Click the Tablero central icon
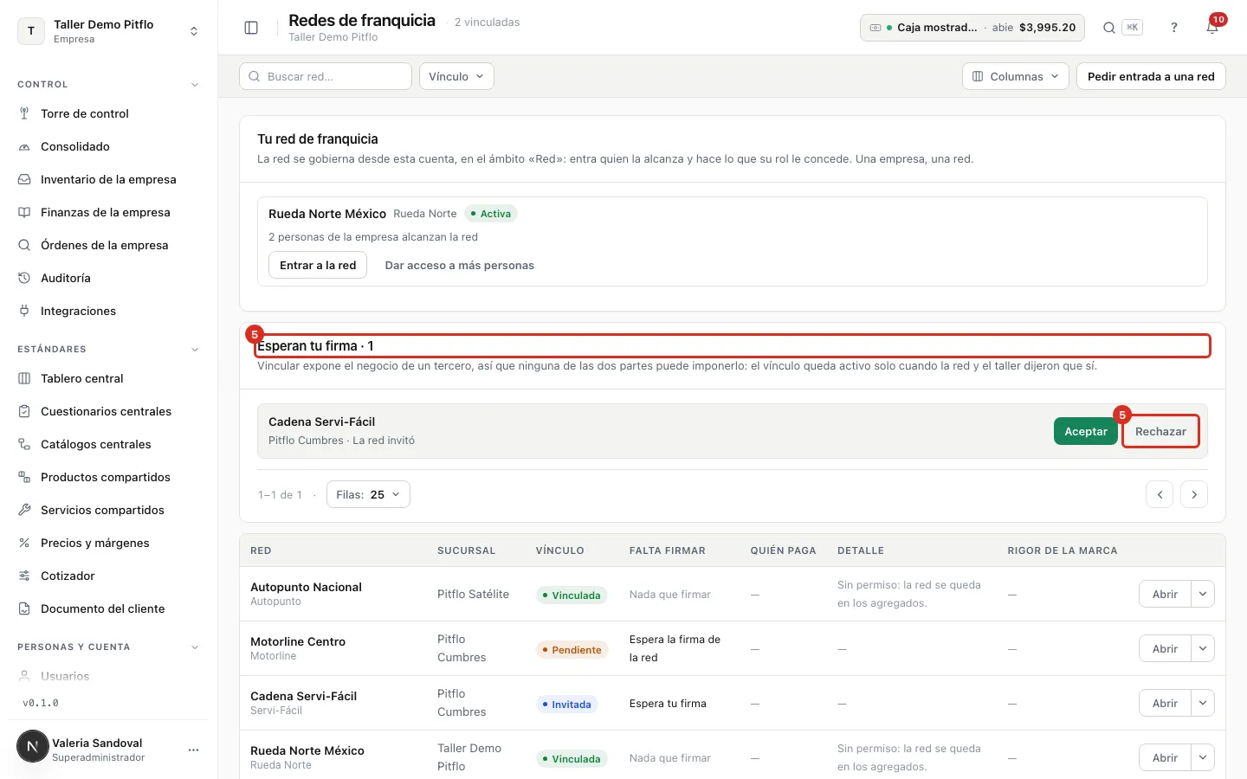This screenshot has height=779, width=1247. pos(24,378)
